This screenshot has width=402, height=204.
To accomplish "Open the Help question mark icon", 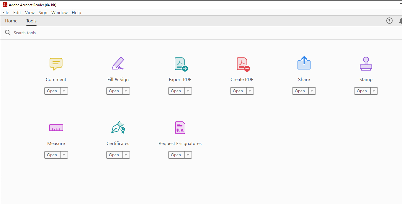I will [389, 21].
